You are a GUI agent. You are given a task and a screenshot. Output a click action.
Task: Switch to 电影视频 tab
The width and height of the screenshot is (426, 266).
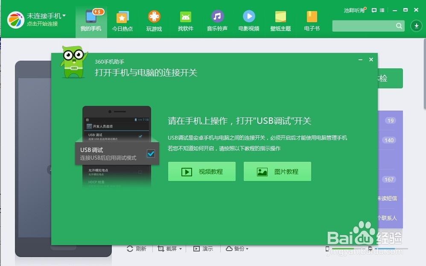pyautogui.click(x=249, y=22)
